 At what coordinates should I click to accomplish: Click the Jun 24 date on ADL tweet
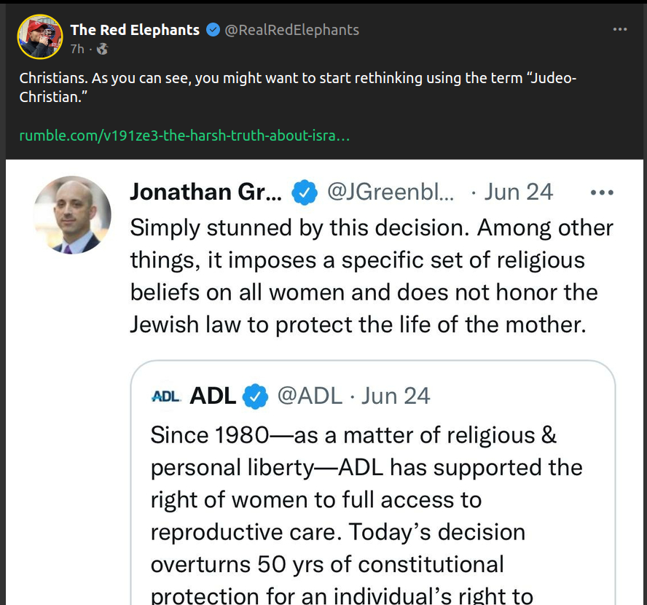[396, 396]
